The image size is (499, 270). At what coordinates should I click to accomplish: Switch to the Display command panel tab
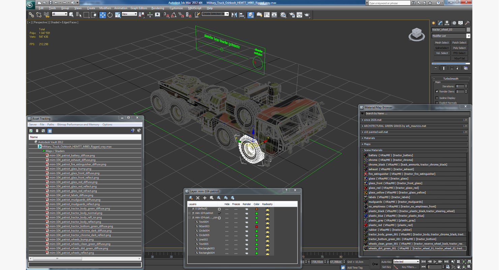(x=461, y=23)
